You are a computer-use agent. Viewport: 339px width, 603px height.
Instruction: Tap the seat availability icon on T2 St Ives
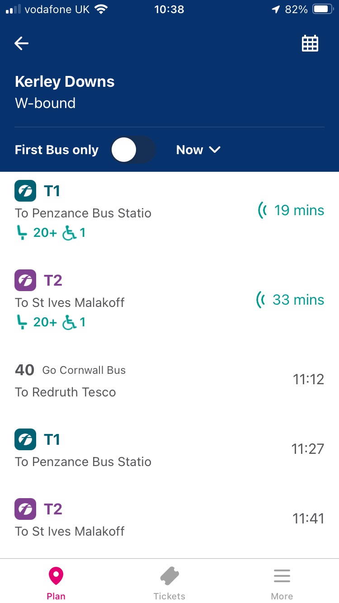pyautogui.click(x=22, y=322)
